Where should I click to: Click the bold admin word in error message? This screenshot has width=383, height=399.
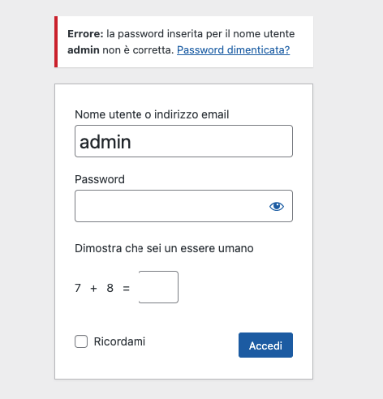point(84,50)
